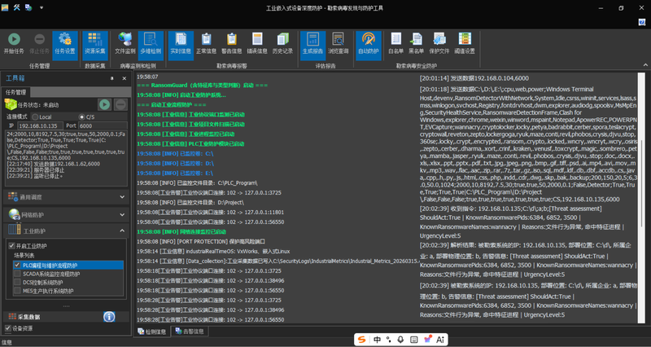
Task: Click the 开始任务 start task ribbon icon
Action: 14,44
